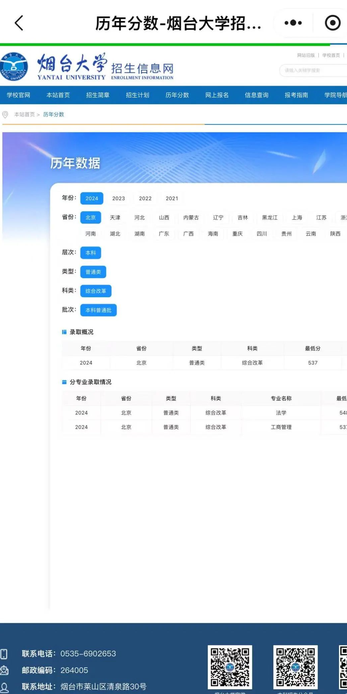This screenshot has height=694, width=347.
Task: Select year 2021 filter
Action: pos(172,198)
